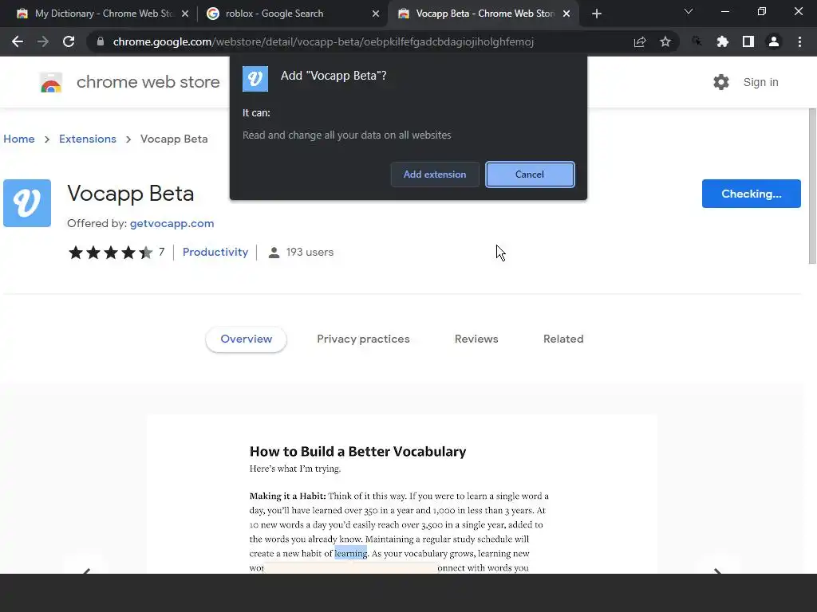Click the Vocapp Beta breadcrumb text
Viewport: 817px width, 612px height.
[x=174, y=139]
